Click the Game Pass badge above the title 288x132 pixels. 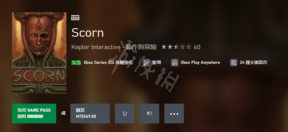[75, 18]
